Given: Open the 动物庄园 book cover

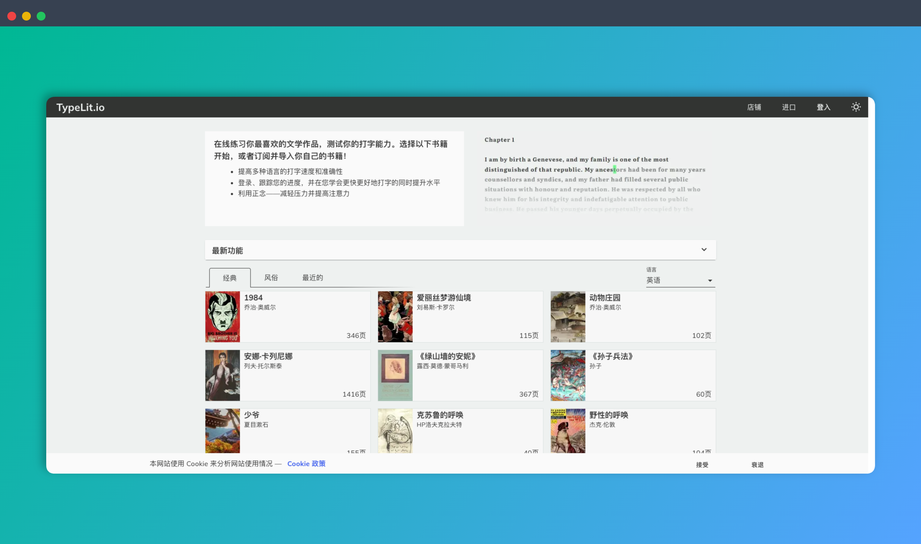Looking at the screenshot, I should tap(567, 316).
